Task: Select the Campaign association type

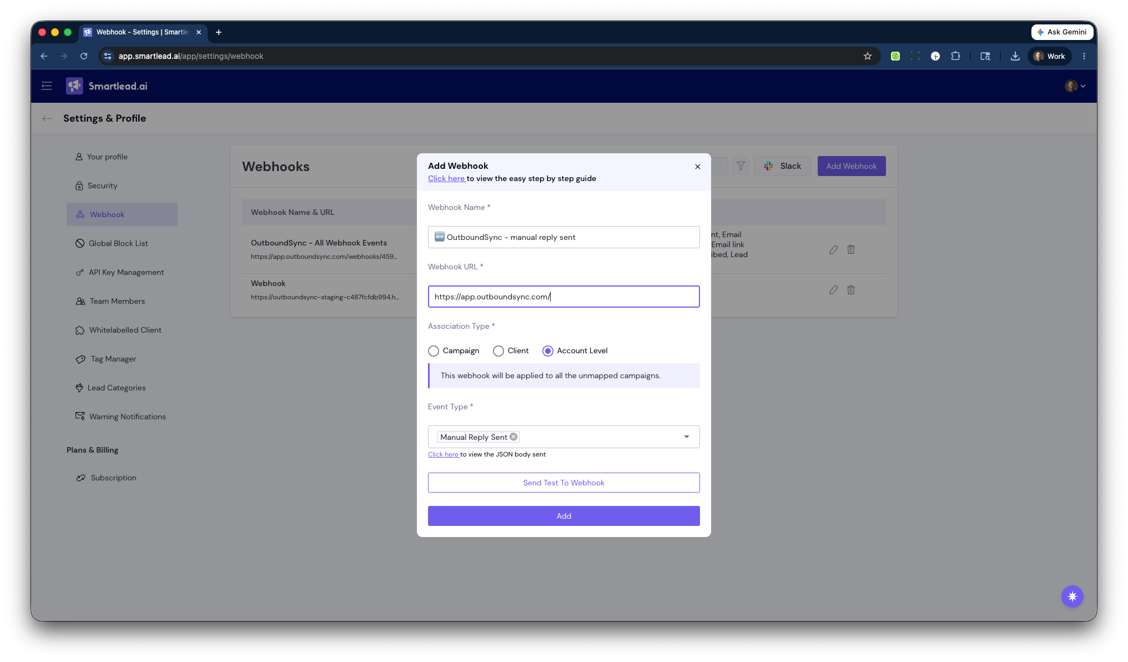Action: (434, 351)
